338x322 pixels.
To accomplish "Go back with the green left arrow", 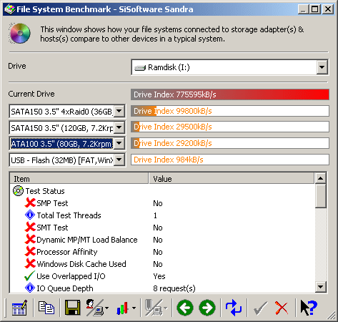I will [185, 308].
